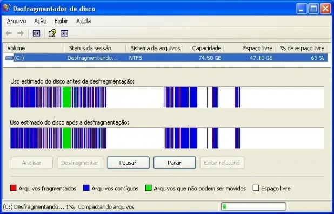Viewport: 334px width, 214px height.
Task: Sort by Capacidade column header
Action: 203,48
